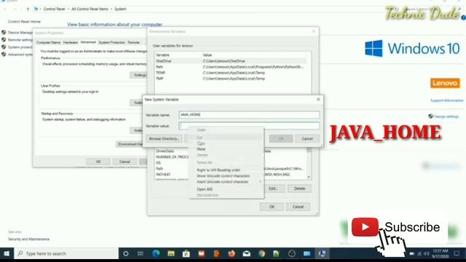Click the shield icon beside Device Manager
The width and height of the screenshot is (466, 262).
click(x=4, y=32)
